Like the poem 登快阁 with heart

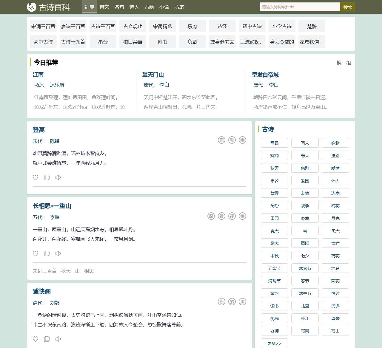(36, 339)
